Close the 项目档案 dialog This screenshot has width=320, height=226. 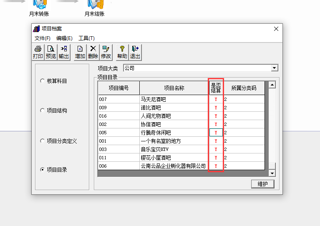tap(276, 29)
